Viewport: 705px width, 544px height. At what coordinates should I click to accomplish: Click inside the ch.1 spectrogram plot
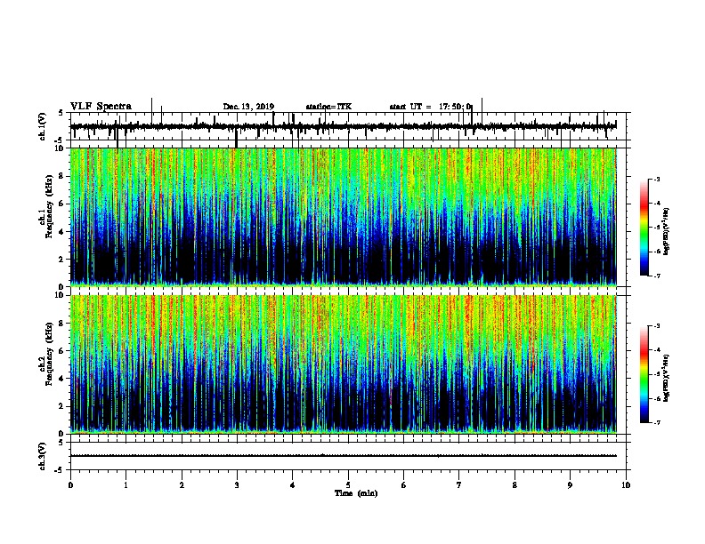click(x=344, y=217)
